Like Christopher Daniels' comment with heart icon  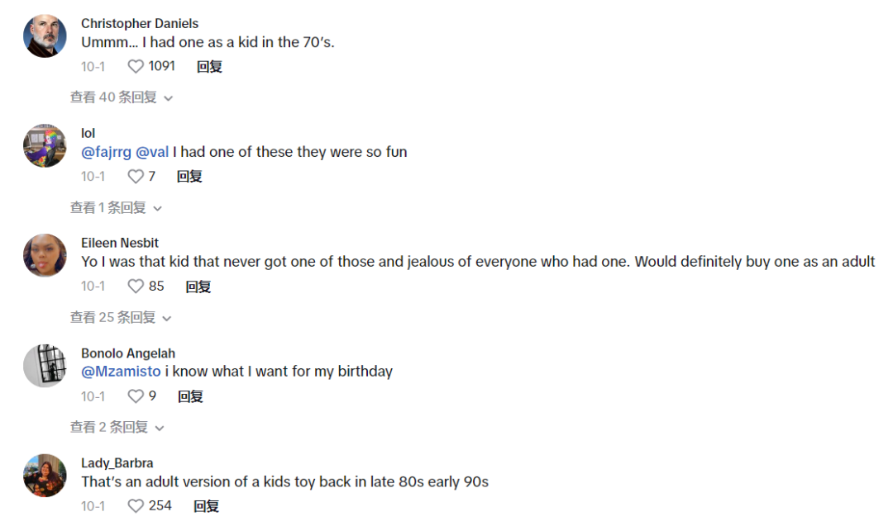pyautogui.click(x=136, y=67)
